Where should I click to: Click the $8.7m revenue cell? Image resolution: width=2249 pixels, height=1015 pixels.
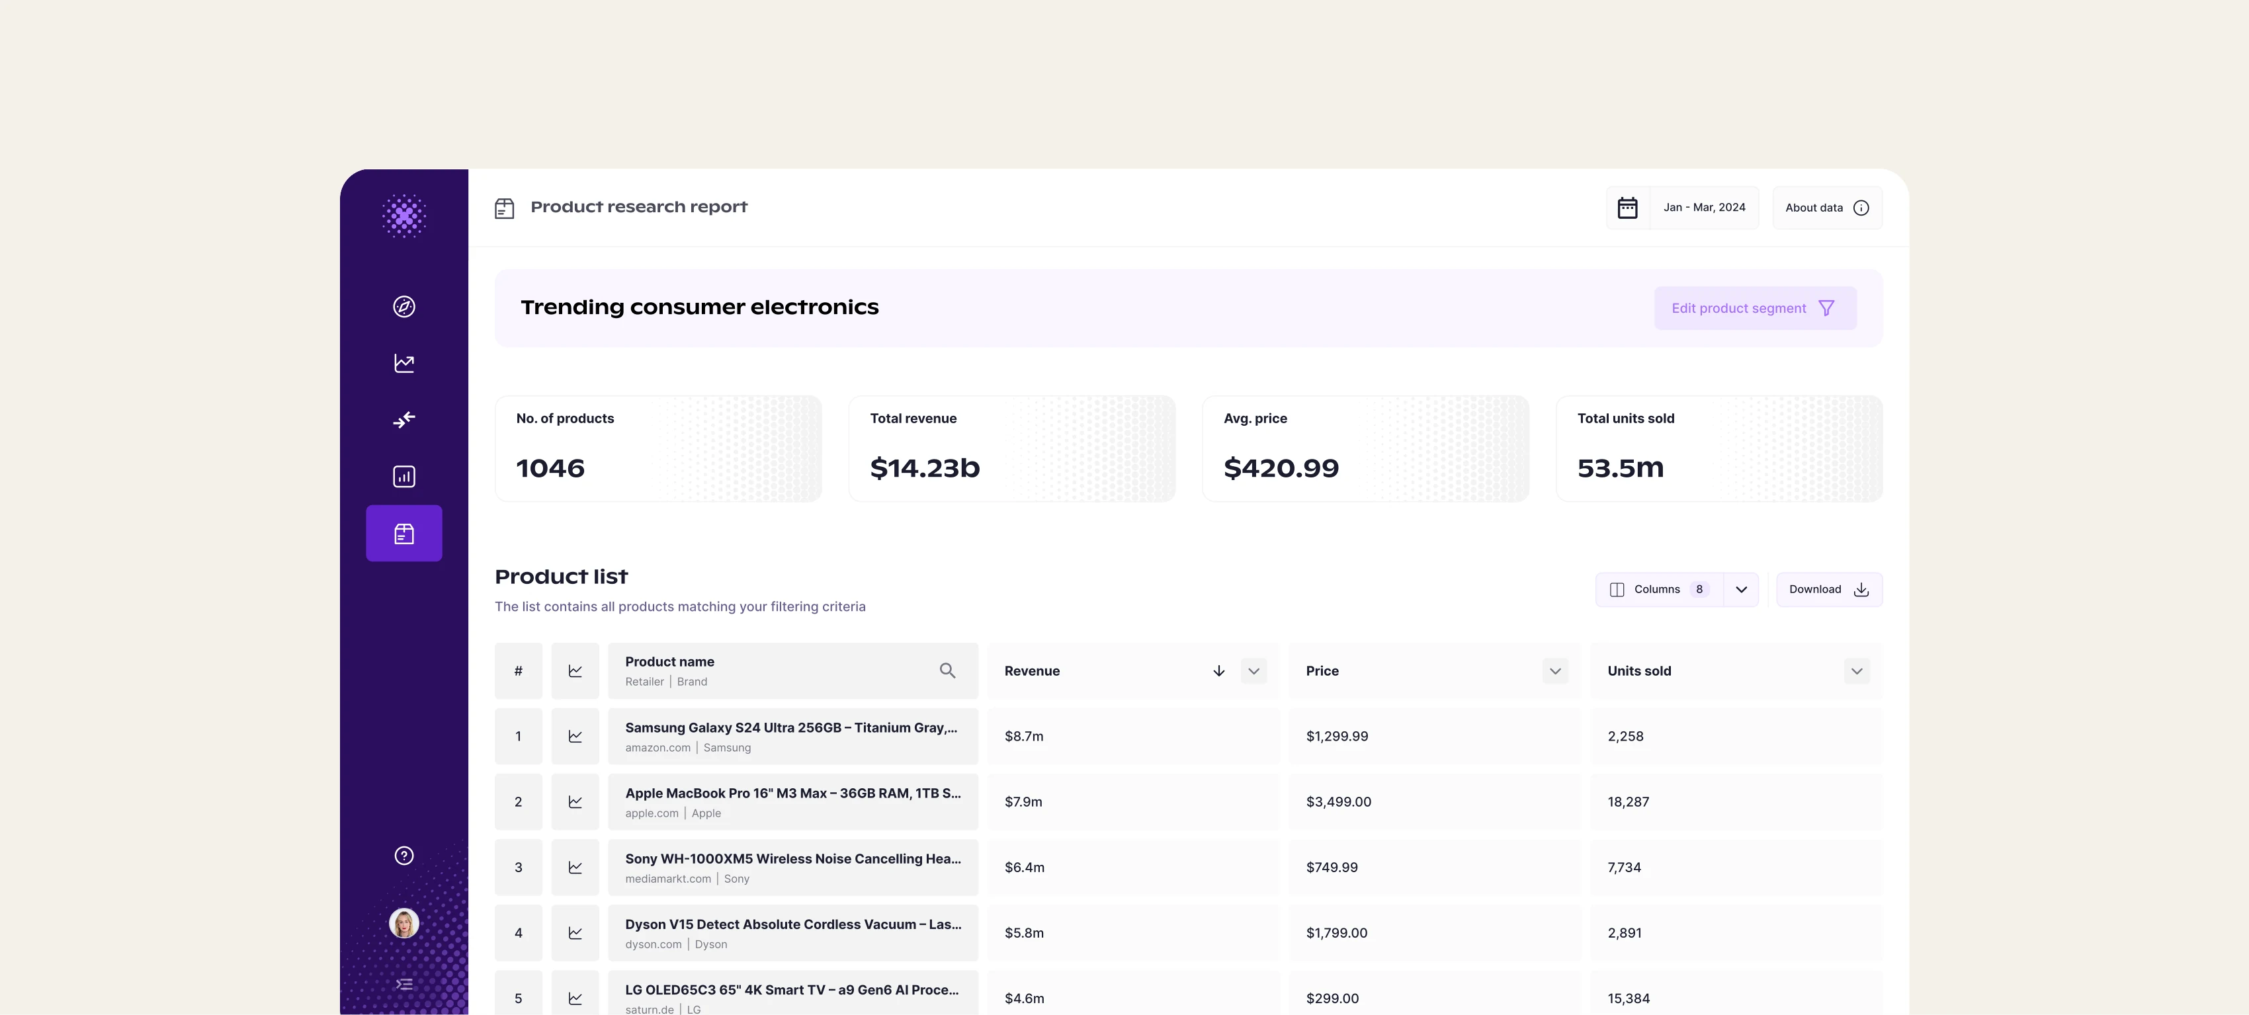point(1133,737)
